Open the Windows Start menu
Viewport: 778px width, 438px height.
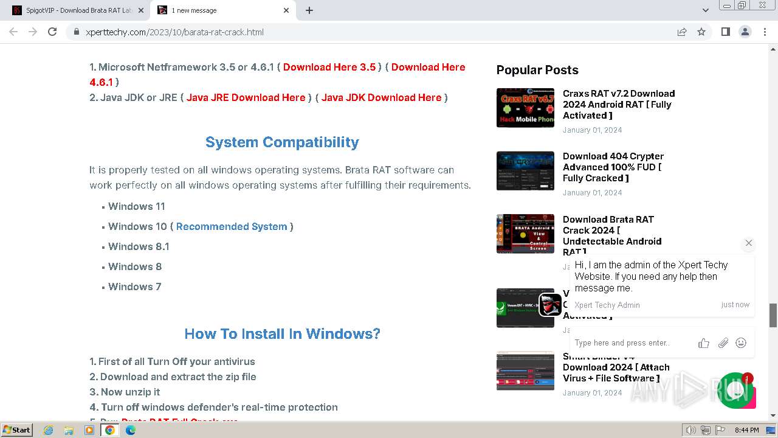16,429
